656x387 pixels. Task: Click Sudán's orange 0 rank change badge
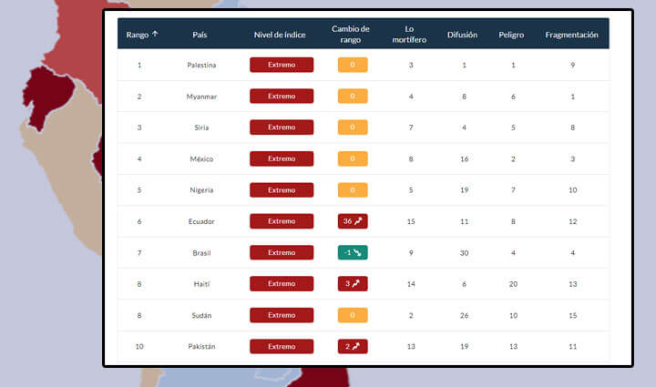[352, 315]
